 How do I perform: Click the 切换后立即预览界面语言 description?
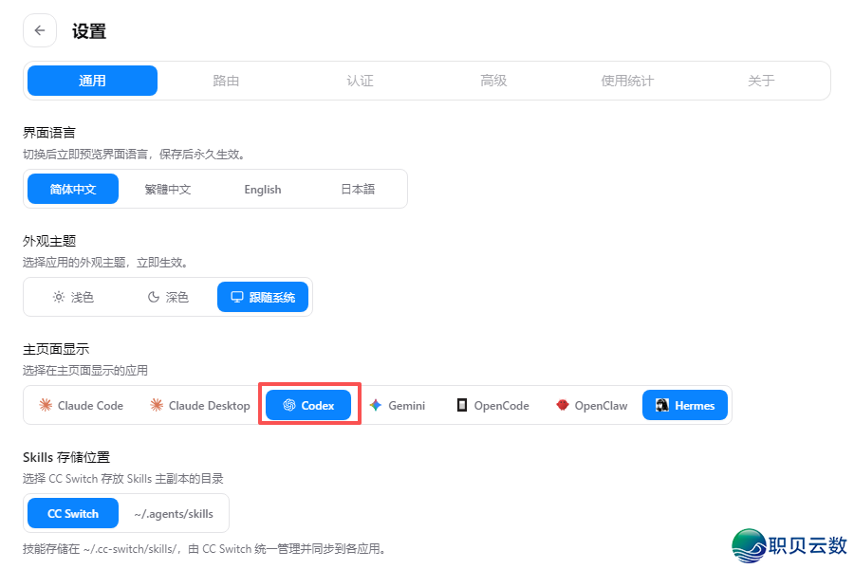click(135, 154)
